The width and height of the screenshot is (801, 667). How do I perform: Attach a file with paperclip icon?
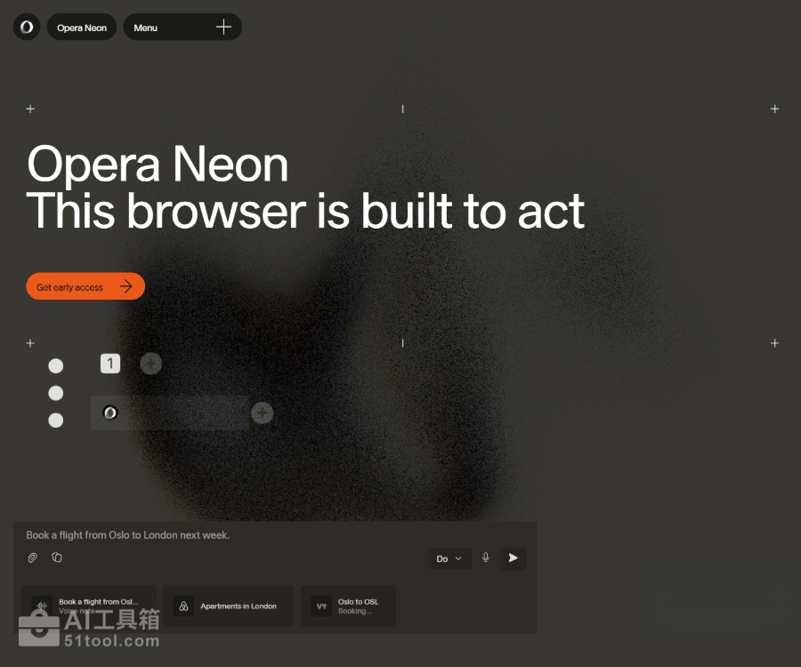tap(32, 558)
